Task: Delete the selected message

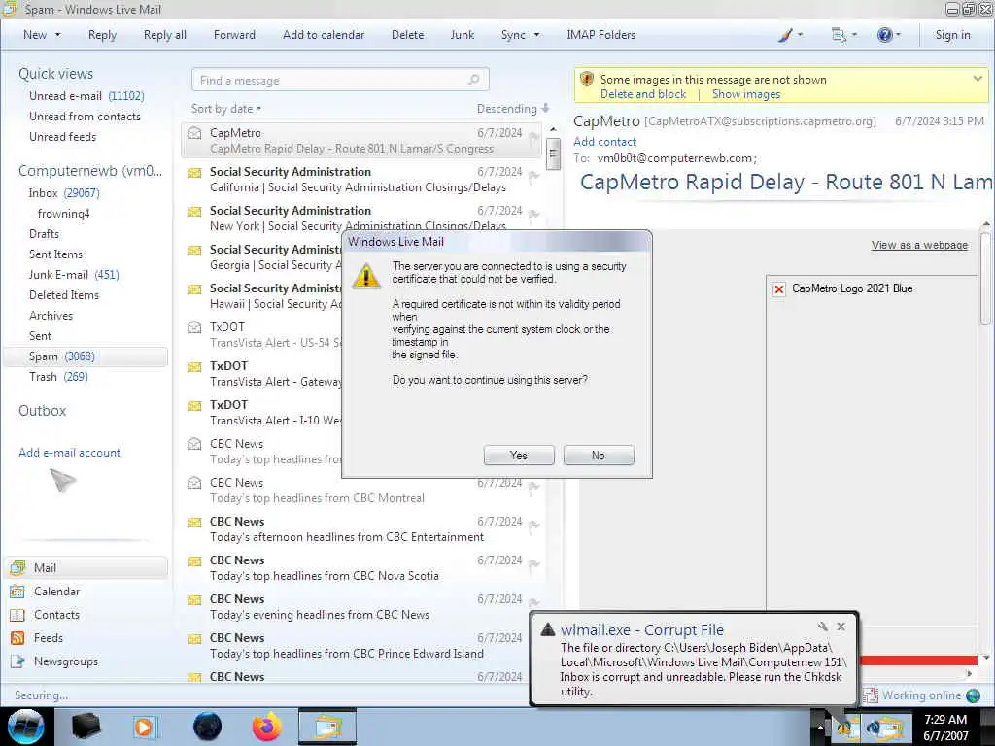Action: pyautogui.click(x=407, y=35)
